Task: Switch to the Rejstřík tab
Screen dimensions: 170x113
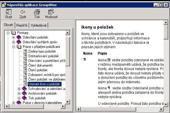Action: [x=22, y=25]
